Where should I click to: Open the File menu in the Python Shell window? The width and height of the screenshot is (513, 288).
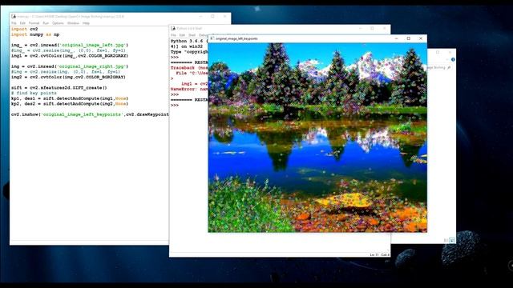coord(174,35)
